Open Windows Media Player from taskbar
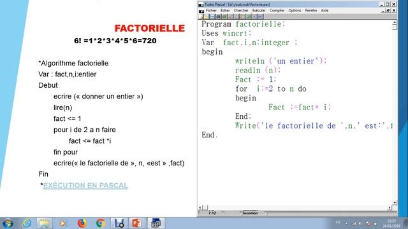Viewport: 408px width, 229px height. pyautogui.click(x=62, y=223)
